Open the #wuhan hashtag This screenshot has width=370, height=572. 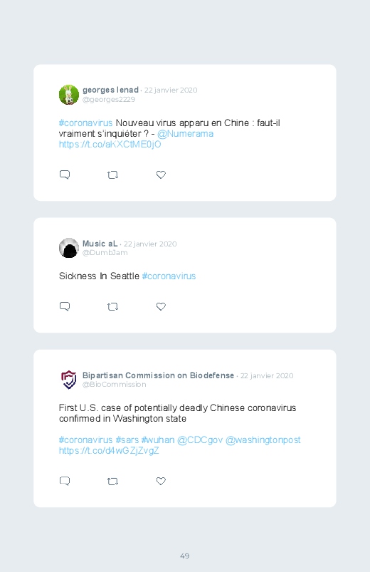click(158, 440)
